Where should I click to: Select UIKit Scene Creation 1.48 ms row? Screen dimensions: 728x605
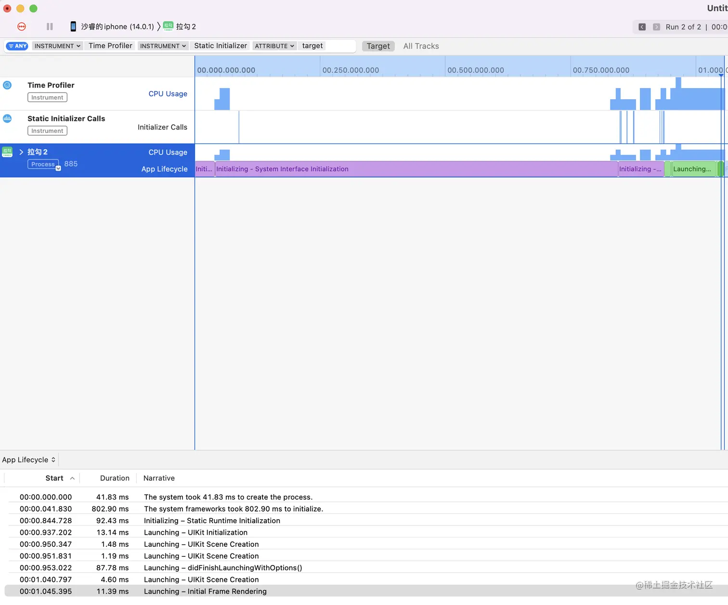tap(366, 544)
